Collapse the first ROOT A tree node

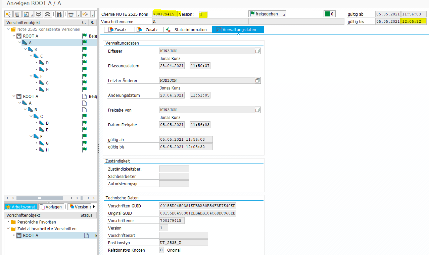coord(14,36)
